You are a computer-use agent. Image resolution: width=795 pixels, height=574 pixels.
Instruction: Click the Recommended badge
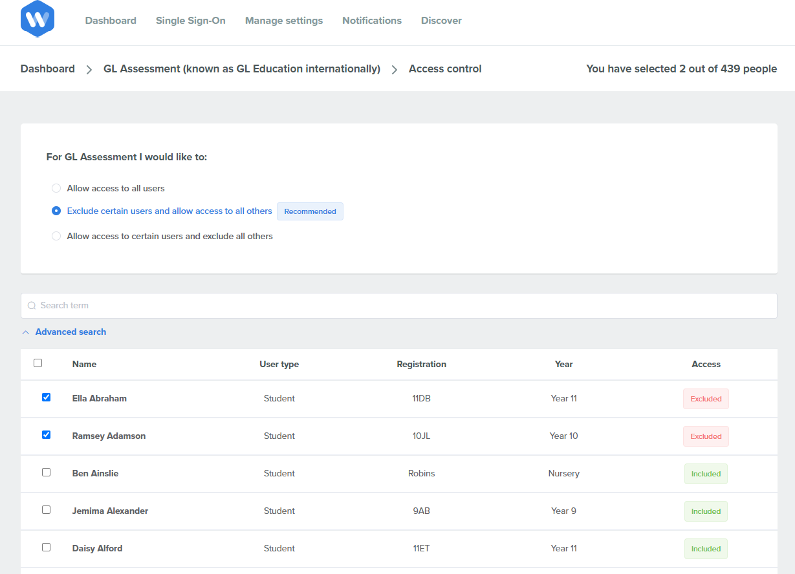click(310, 211)
